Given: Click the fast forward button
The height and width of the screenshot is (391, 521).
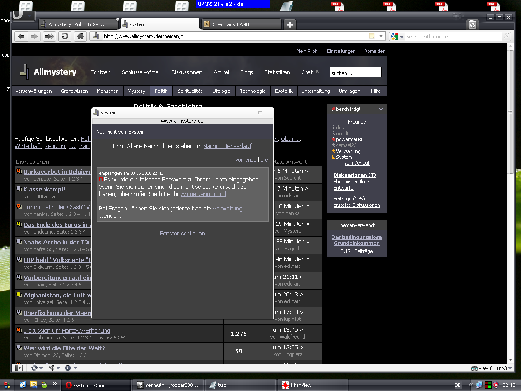Looking at the screenshot, I should [49, 36].
